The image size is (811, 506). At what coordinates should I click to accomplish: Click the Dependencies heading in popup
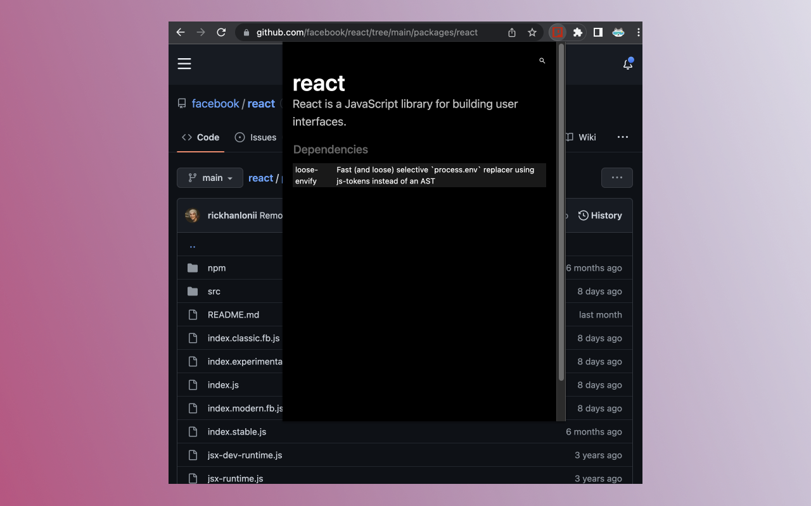(x=330, y=150)
